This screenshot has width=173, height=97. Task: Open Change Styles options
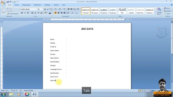(159, 11)
